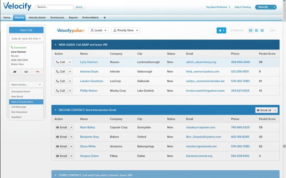Screen dimensions: 286x178
Task: Switch to the grid view layout icon
Action: (x=262, y=30)
